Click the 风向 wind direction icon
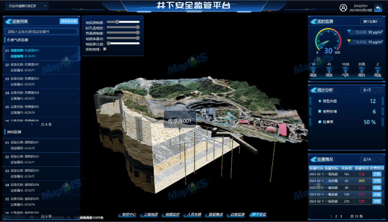 (361, 69)
